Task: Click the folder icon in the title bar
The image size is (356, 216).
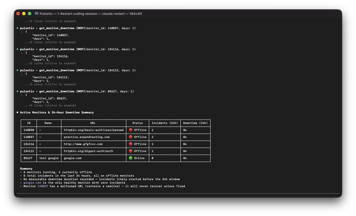Action: pyautogui.click(x=36, y=14)
